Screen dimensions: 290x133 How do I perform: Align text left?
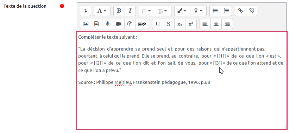pos(205,24)
